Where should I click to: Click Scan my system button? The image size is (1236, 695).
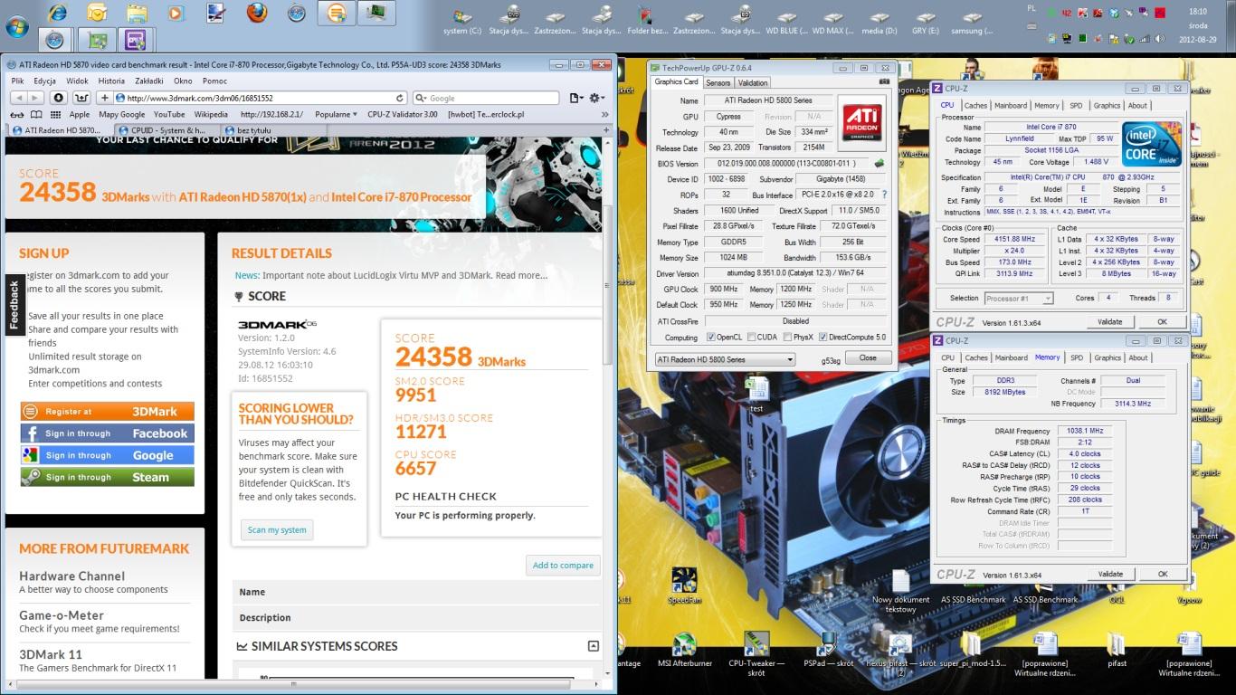tap(277, 530)
